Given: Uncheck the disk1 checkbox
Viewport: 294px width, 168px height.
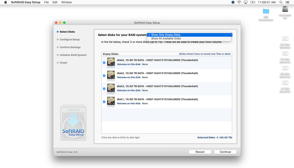Looking at the screenshot, I should [x=104, y=102].
